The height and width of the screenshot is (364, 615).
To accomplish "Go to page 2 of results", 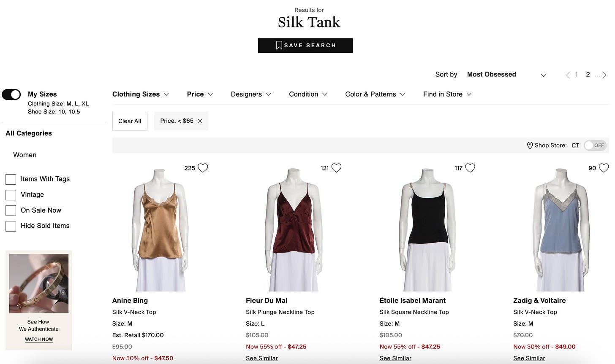I will pos(588,75).
